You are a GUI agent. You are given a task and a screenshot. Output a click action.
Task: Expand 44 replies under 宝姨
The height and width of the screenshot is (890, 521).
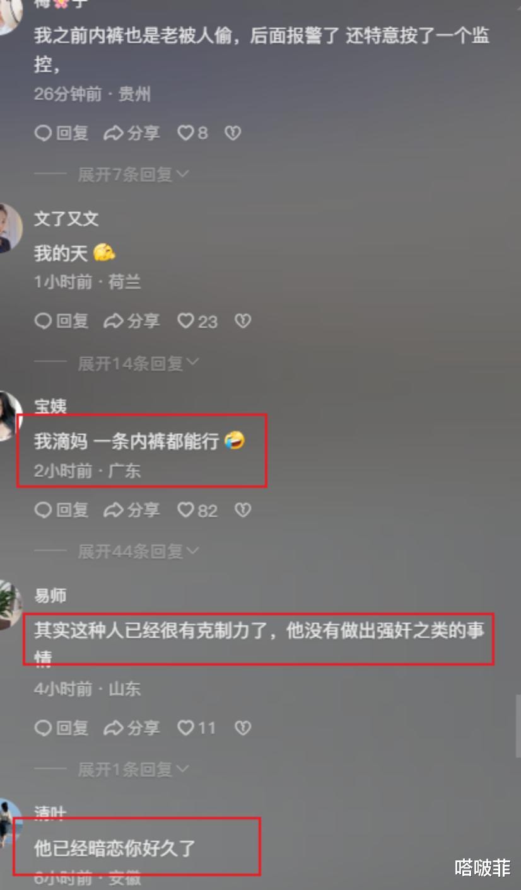[138, 552]
